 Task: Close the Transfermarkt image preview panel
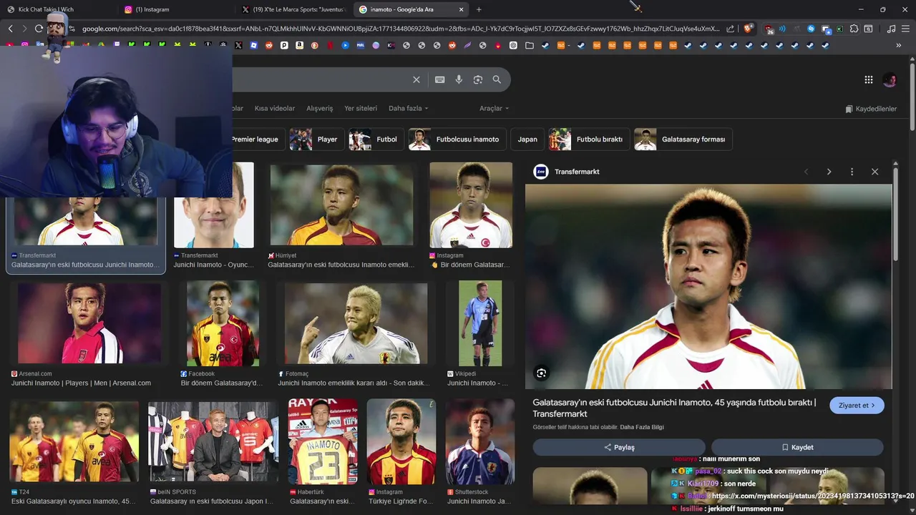[874, 172]
